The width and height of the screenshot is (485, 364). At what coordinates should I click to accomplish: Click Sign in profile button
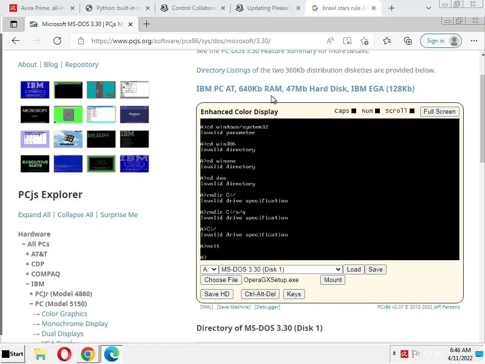coord(441,41)
